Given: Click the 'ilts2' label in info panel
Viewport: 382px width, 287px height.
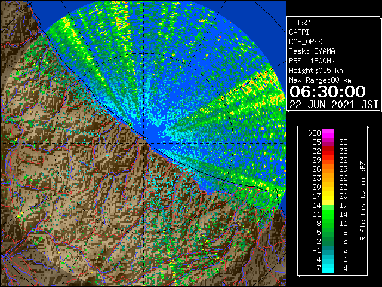Looking at the screenshot, I should [x=300, y=23].
